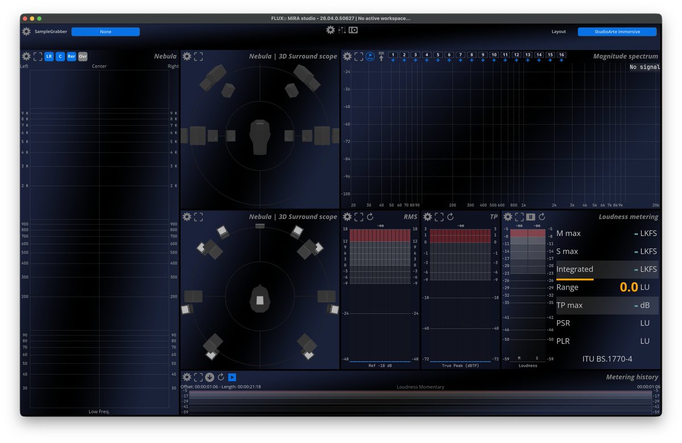Select spectrum snapshot slot 8
The width and height of the screenshot is (682, 443).
coord(472,55)
